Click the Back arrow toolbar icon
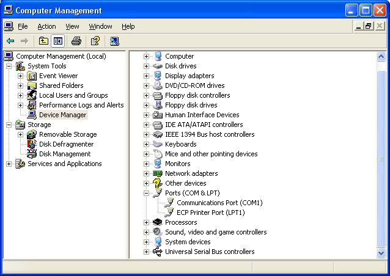Image resolution: width=390 pixels, height=276 pixels. [10, 41]
